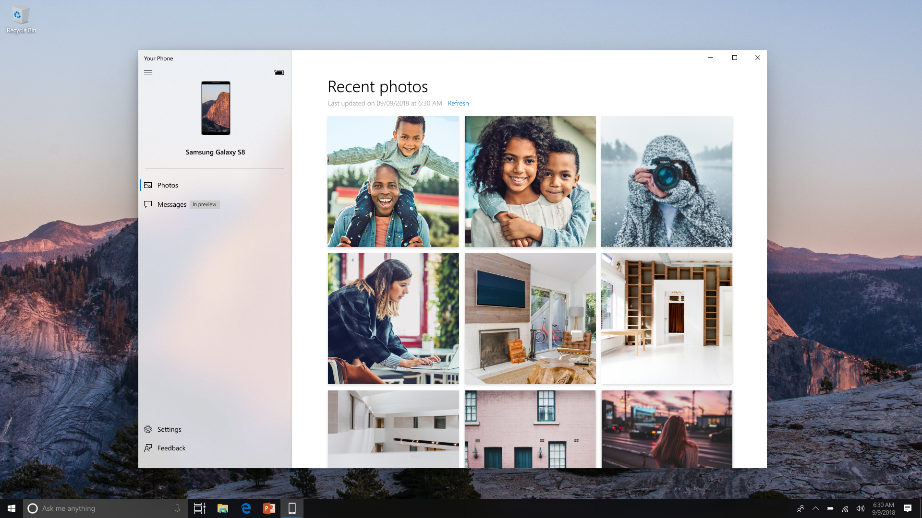Viewport: 922px width, 518px height.
Task: Expand hidden icons in the system tray
Action: pos(815,508)
